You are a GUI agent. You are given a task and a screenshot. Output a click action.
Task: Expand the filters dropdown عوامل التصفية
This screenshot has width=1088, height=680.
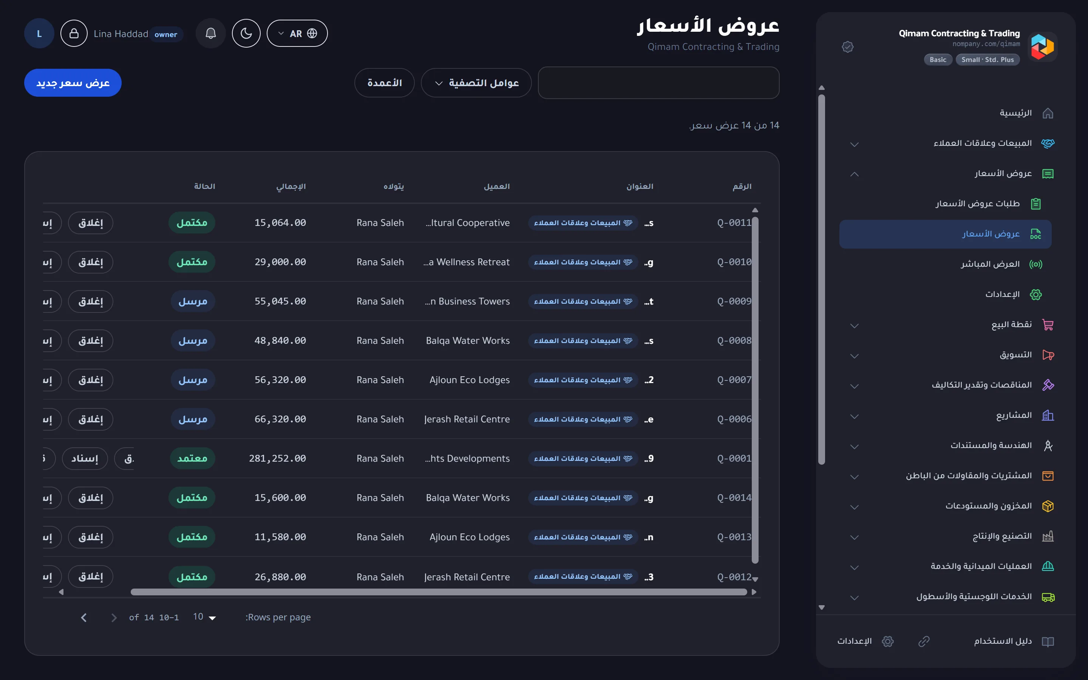476,83
